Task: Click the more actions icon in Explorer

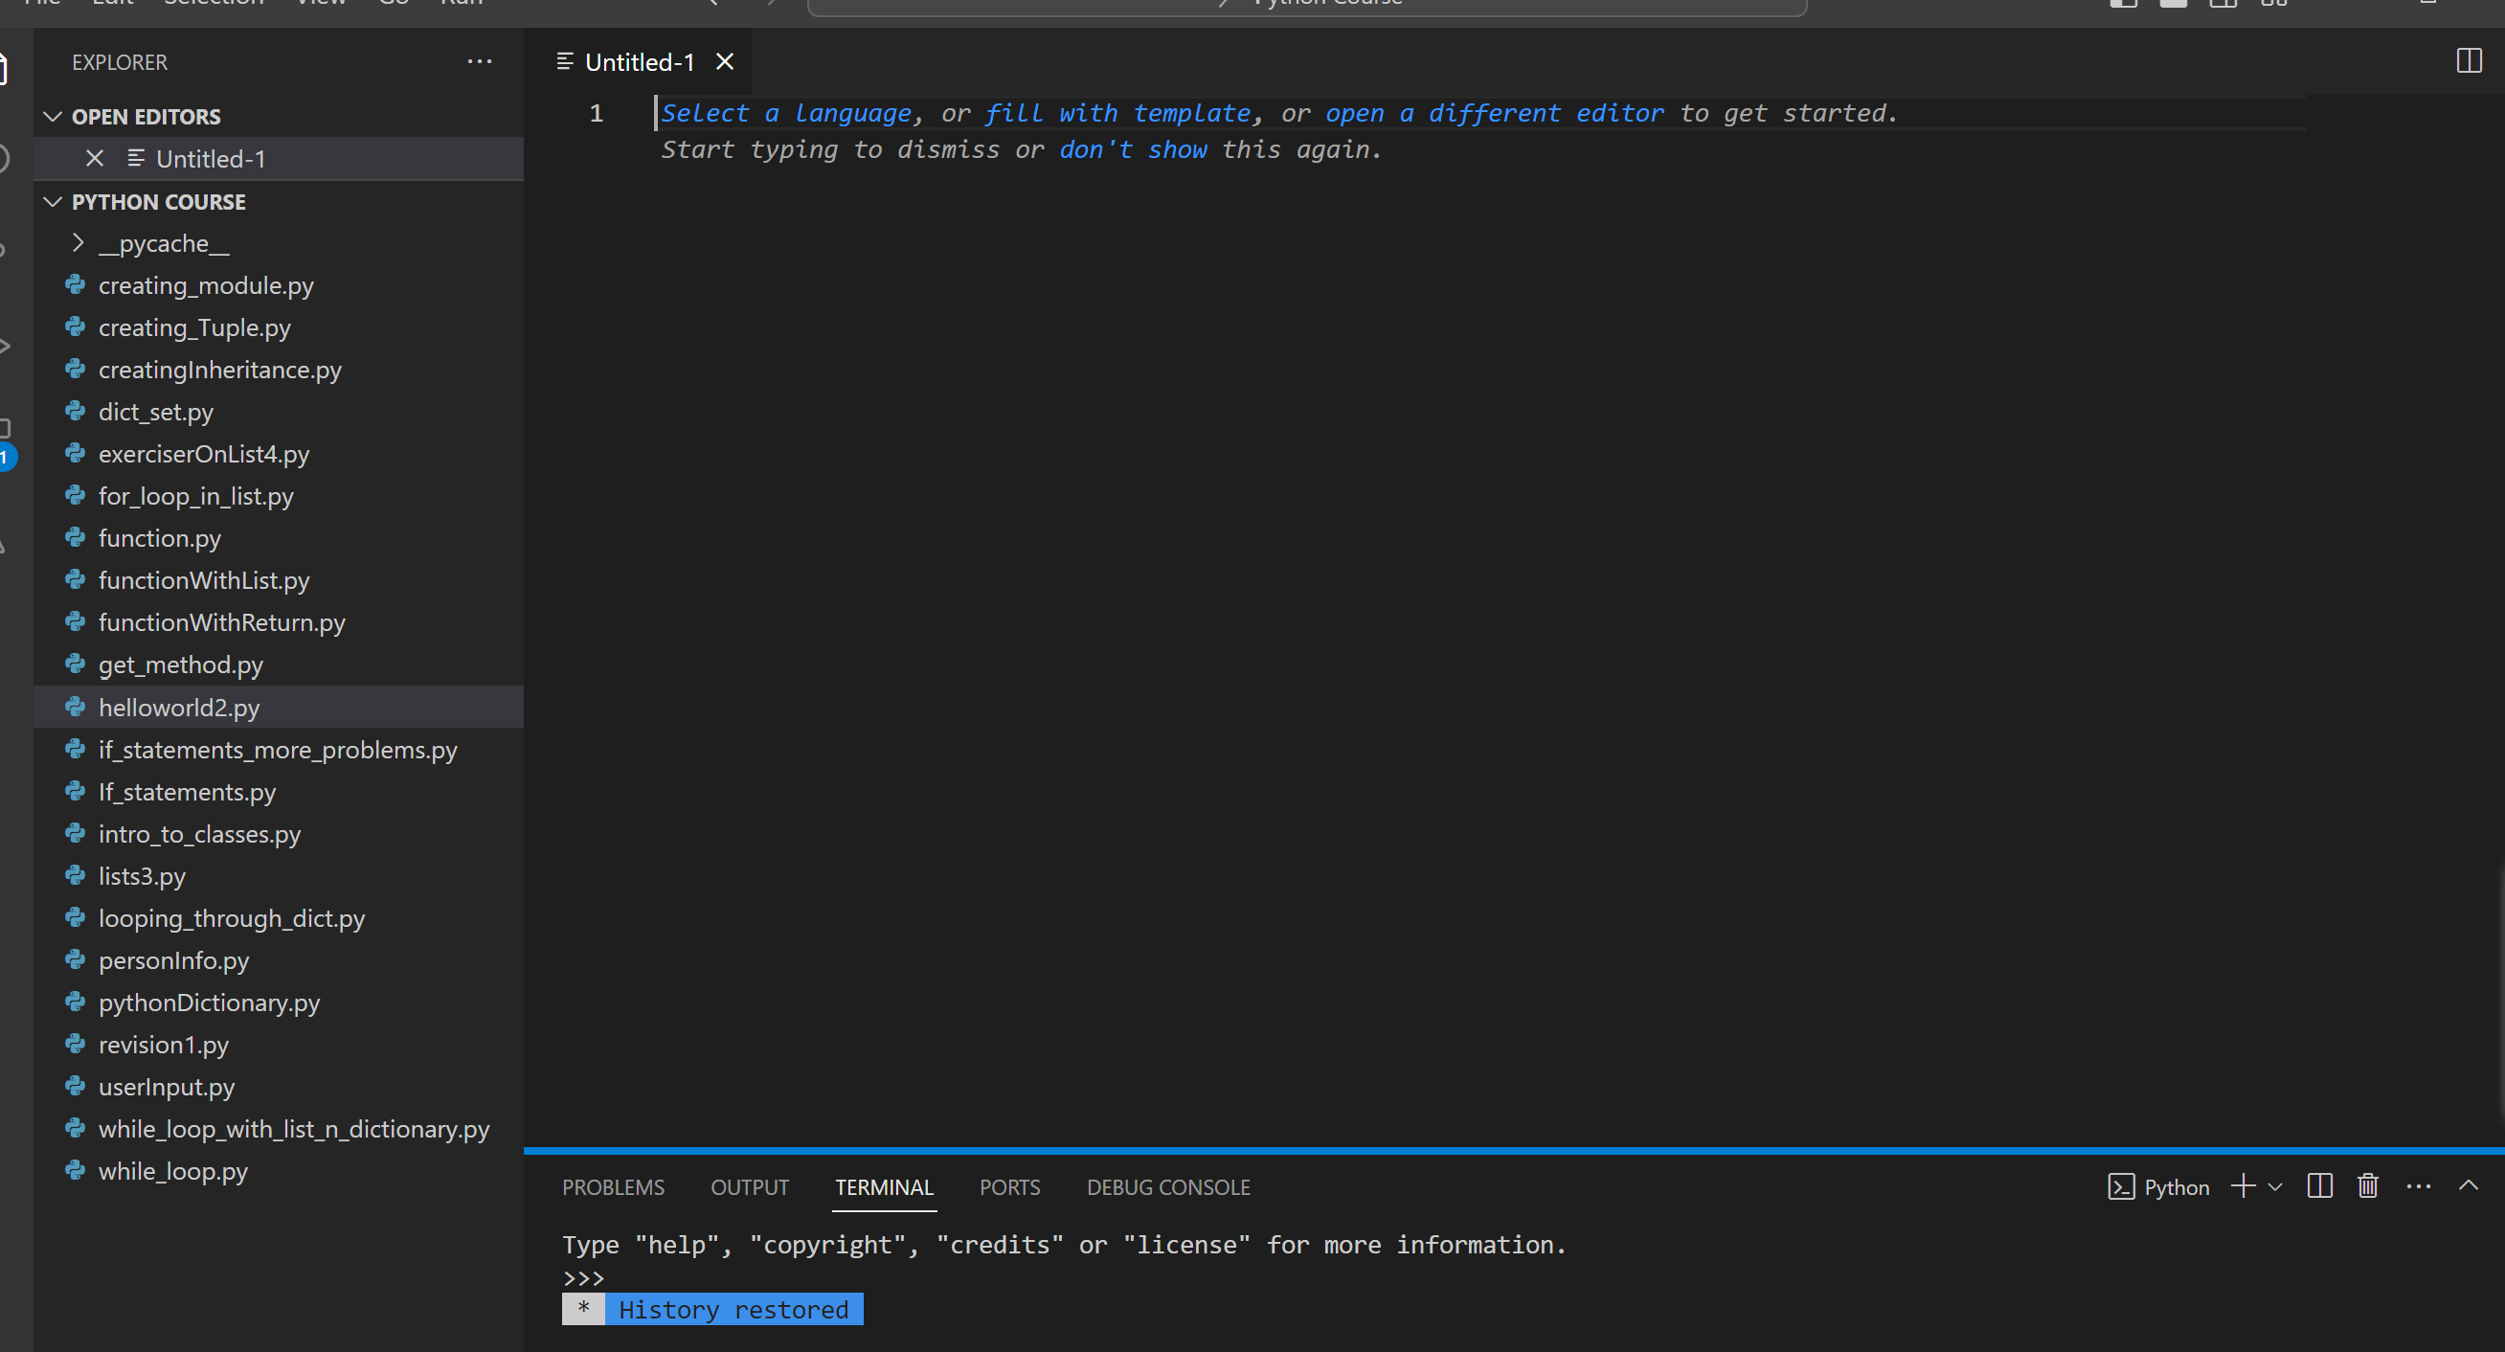Action: click(x=480, y=60)
